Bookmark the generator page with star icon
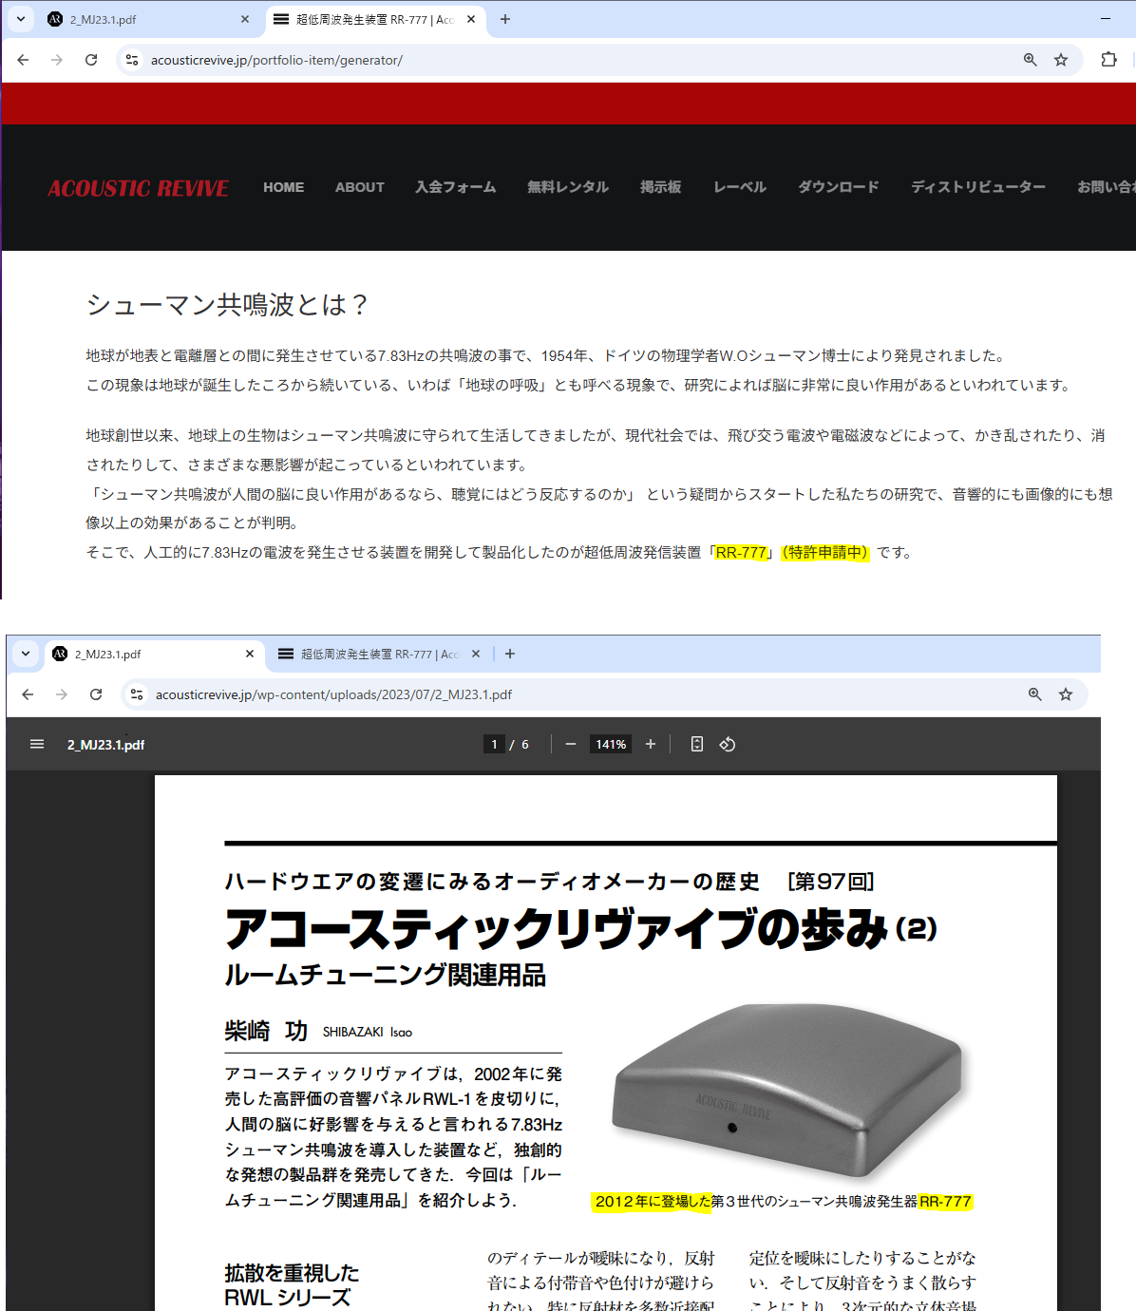This screenshot has width=1136, height=1311. point(1061,60)
